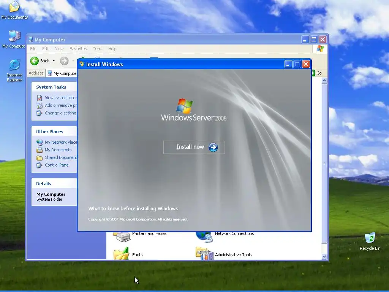The width and height of the screenshot is (389, 292).
Task: Select the Administrative Tools icon
Action: (x=204, y=253)
